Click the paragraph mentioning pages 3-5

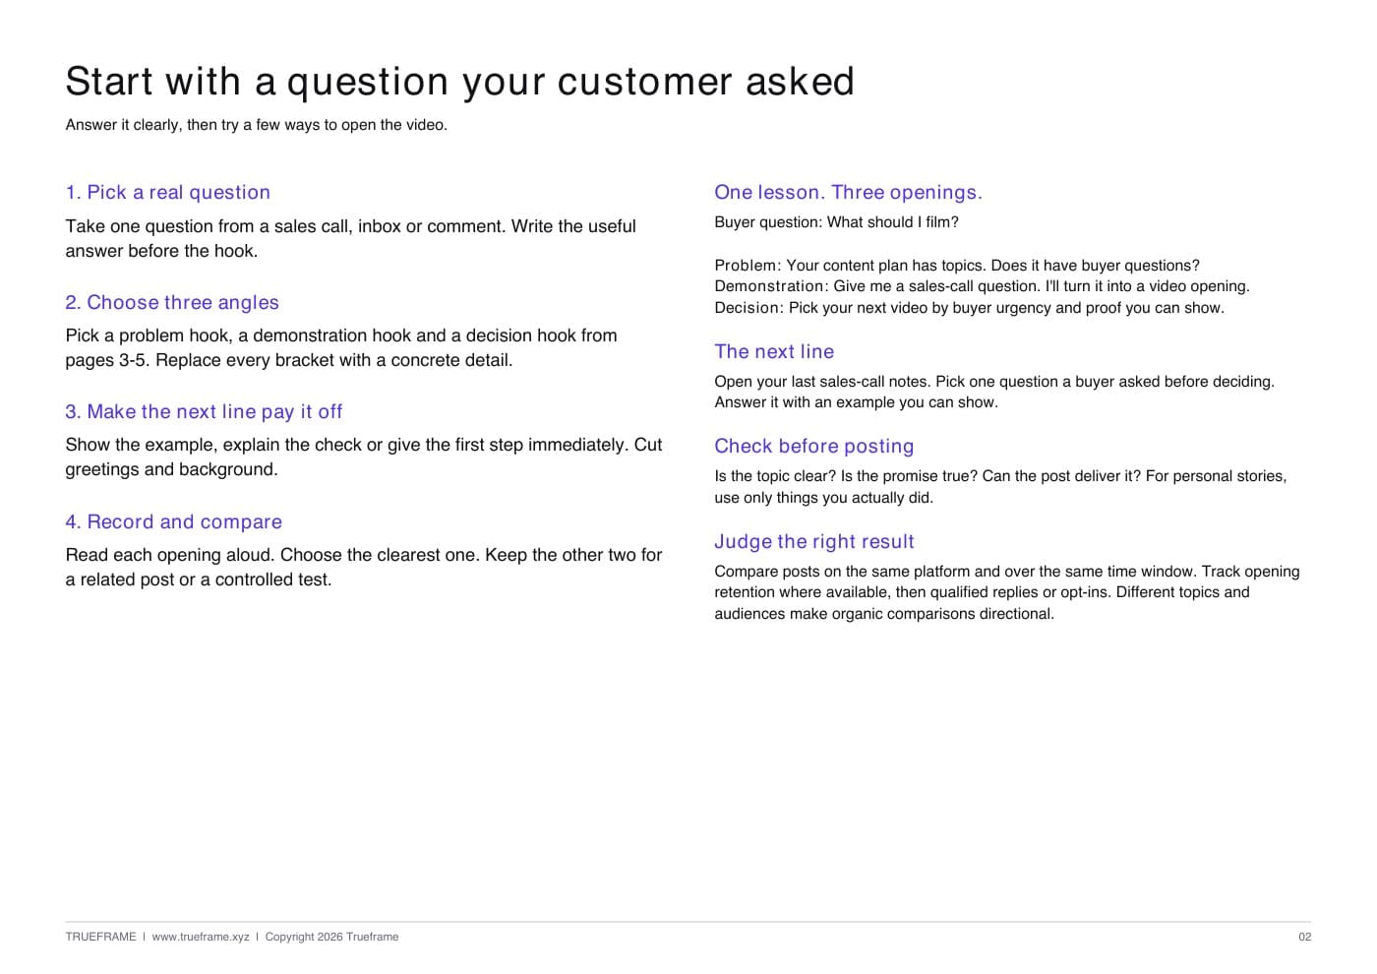tap(341, 347)
